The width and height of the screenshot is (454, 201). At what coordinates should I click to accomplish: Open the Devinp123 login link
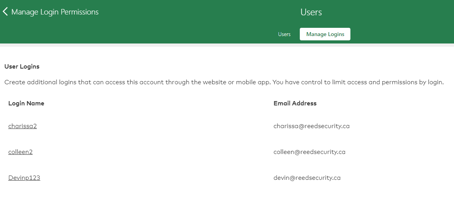click(24, 178)
